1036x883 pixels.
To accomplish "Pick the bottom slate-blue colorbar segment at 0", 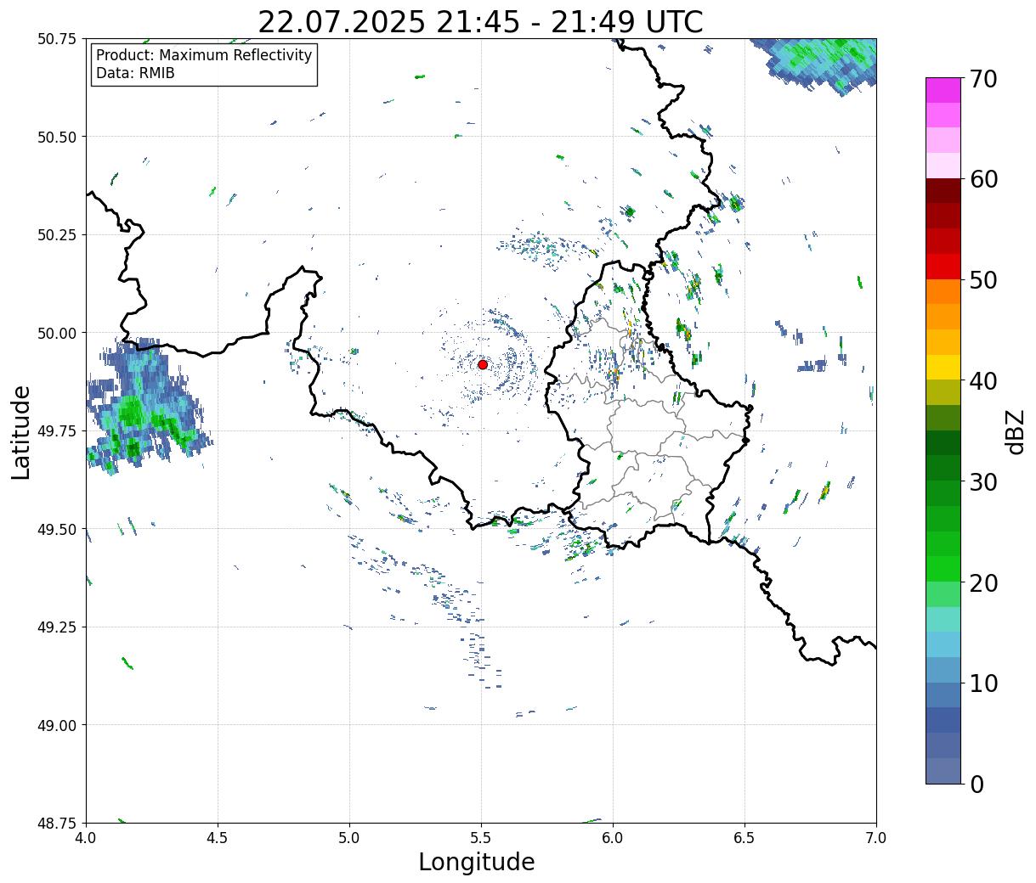I will 943,771.
